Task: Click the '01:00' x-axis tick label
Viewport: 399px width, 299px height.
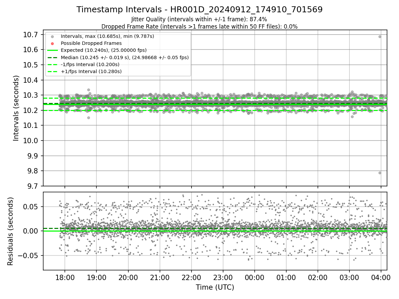Action: (x=286, y=277)
